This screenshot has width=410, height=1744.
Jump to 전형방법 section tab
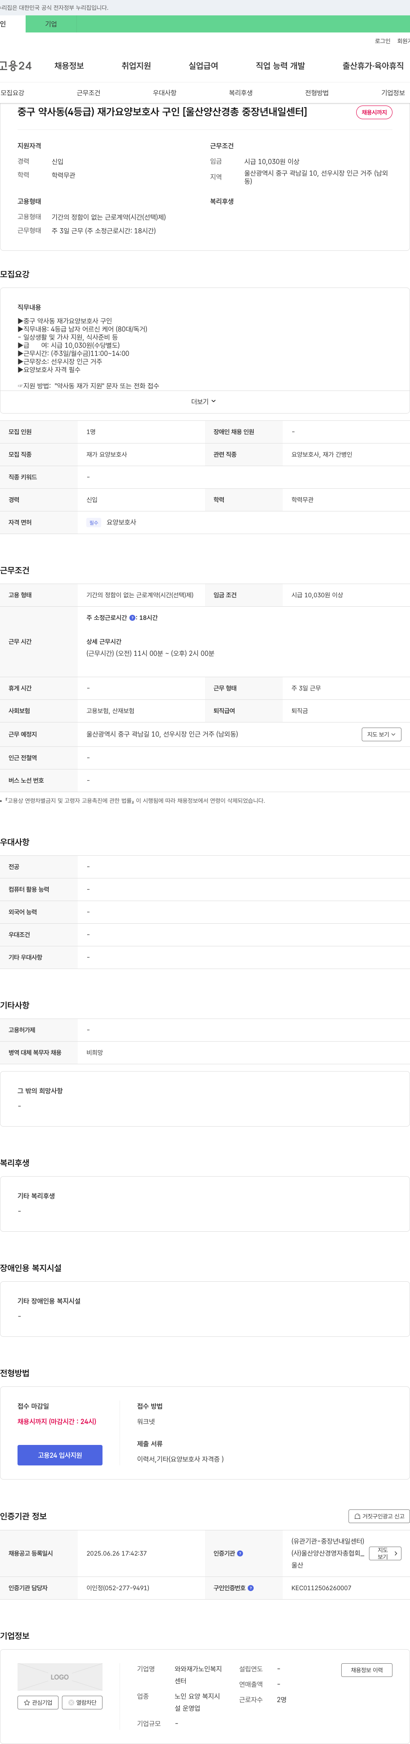[316, 93]
